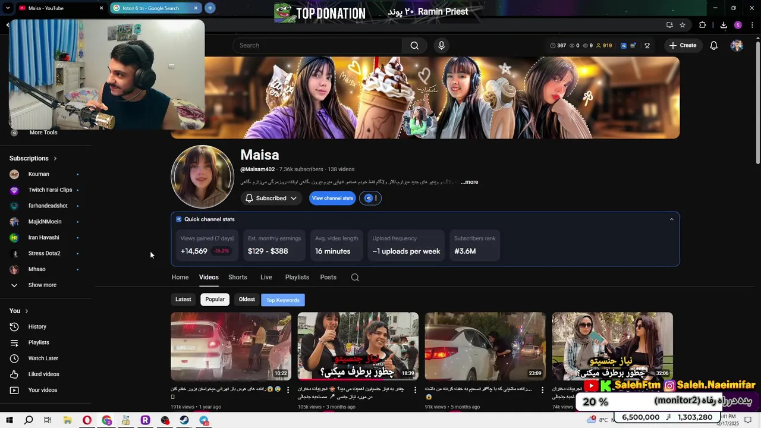The width and height of the screenshot is (761, 428).
Task: Activate voice search microphone
Action: pyautogui.click(x=441, y=45)
